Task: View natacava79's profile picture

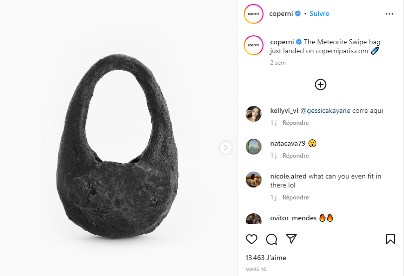Action: tap(254, 147)
